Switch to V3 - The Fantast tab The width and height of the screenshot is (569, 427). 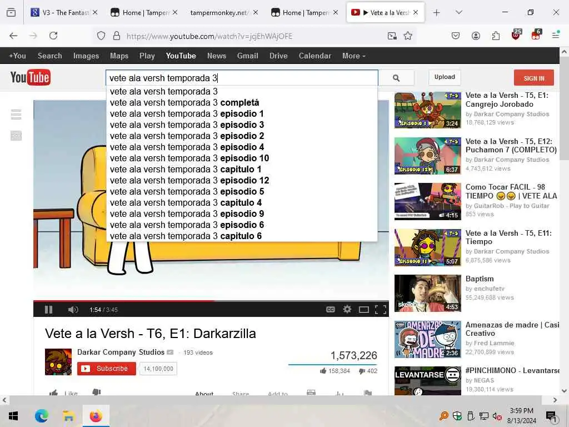(64, 13)
